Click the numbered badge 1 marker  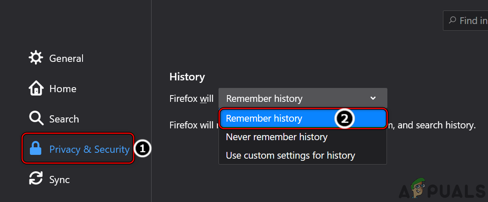[142, 149]
